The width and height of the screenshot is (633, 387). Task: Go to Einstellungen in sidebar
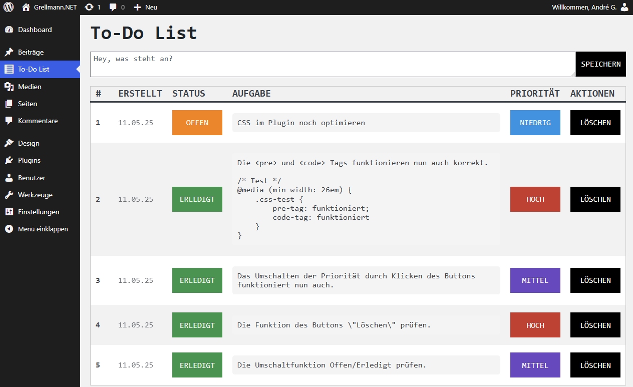coord(39,212)
